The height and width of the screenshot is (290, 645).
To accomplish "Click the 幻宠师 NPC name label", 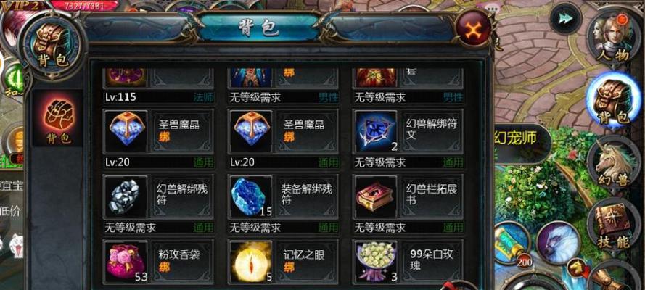I will [x=514, y=138].
